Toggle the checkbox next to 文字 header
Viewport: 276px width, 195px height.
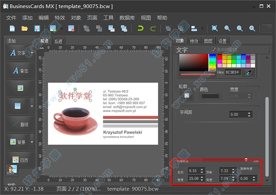click(x=213, y=50)
